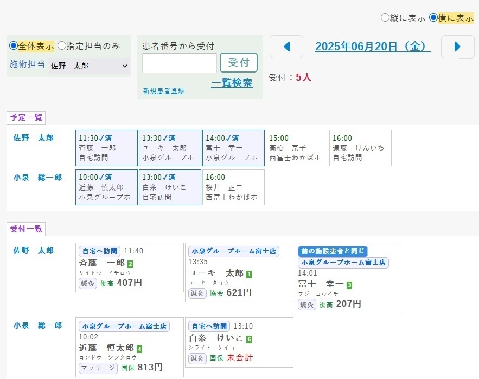Click the previous day arrow button
Image resolution: width=479 pixels, height=379 pixels.
(x=286, y=47)
